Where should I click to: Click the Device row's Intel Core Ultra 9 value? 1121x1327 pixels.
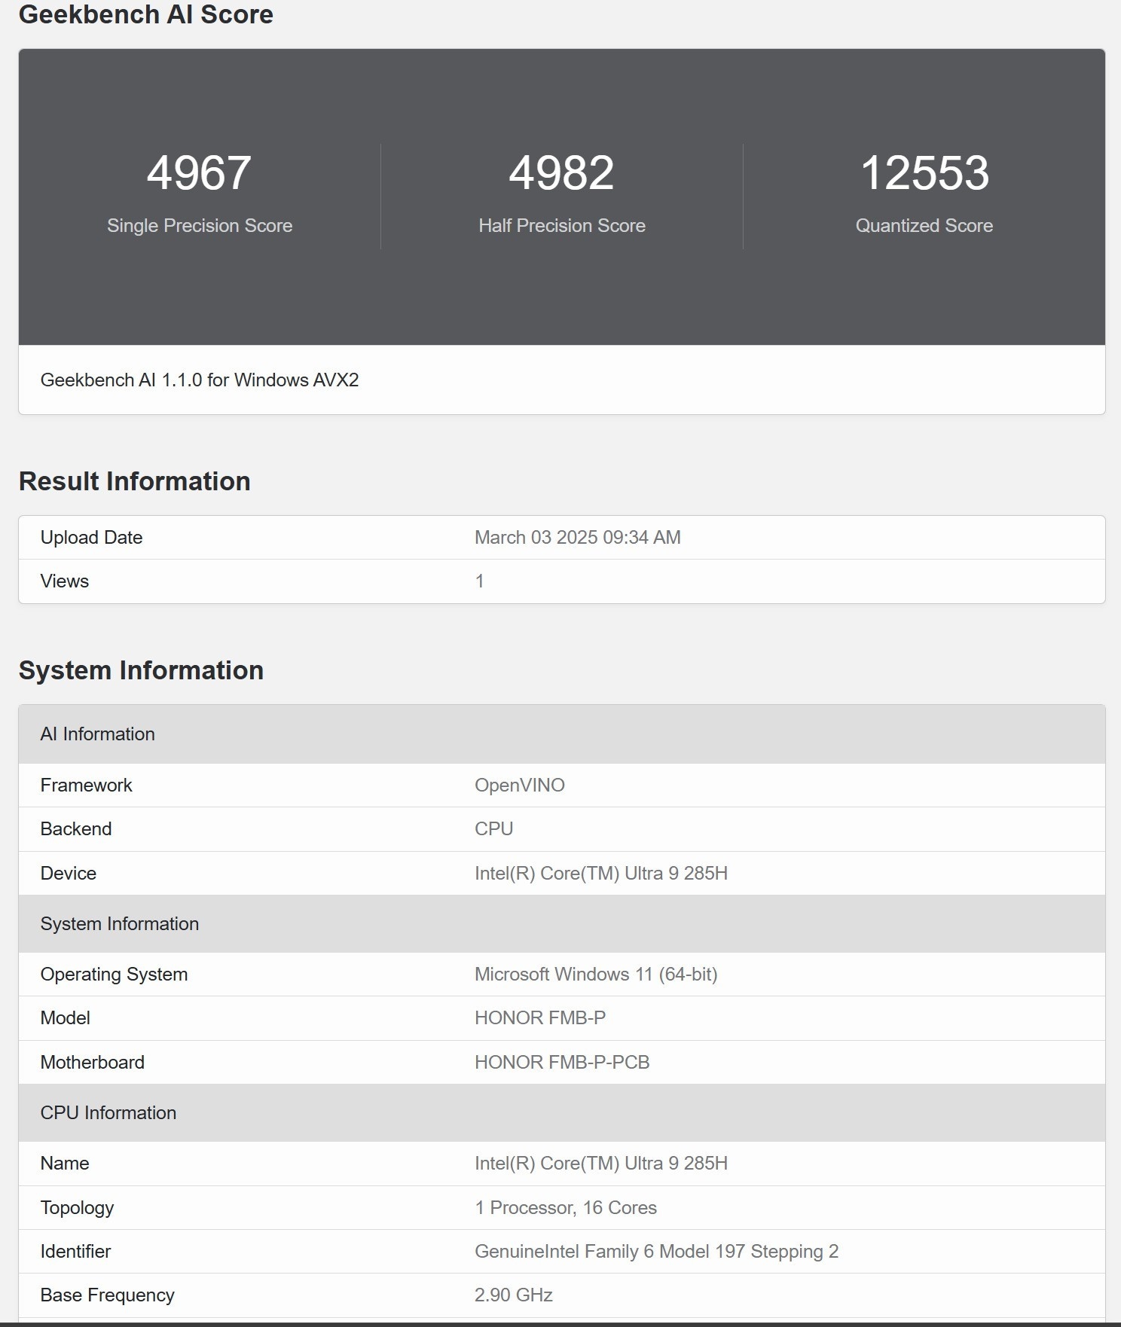(x=600, y=874)
